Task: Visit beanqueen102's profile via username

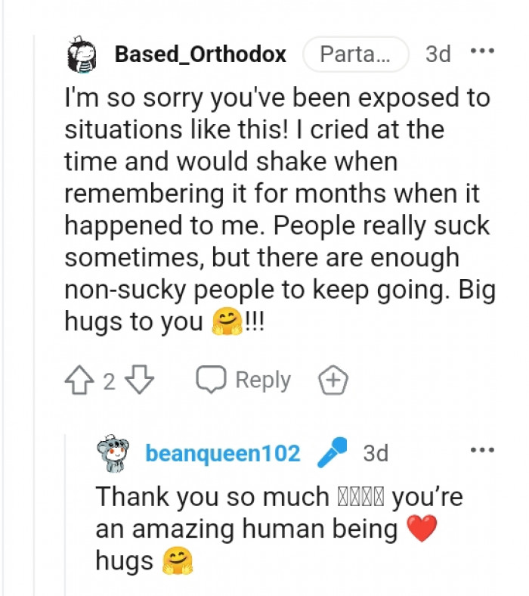Action: tap(222, 454)
